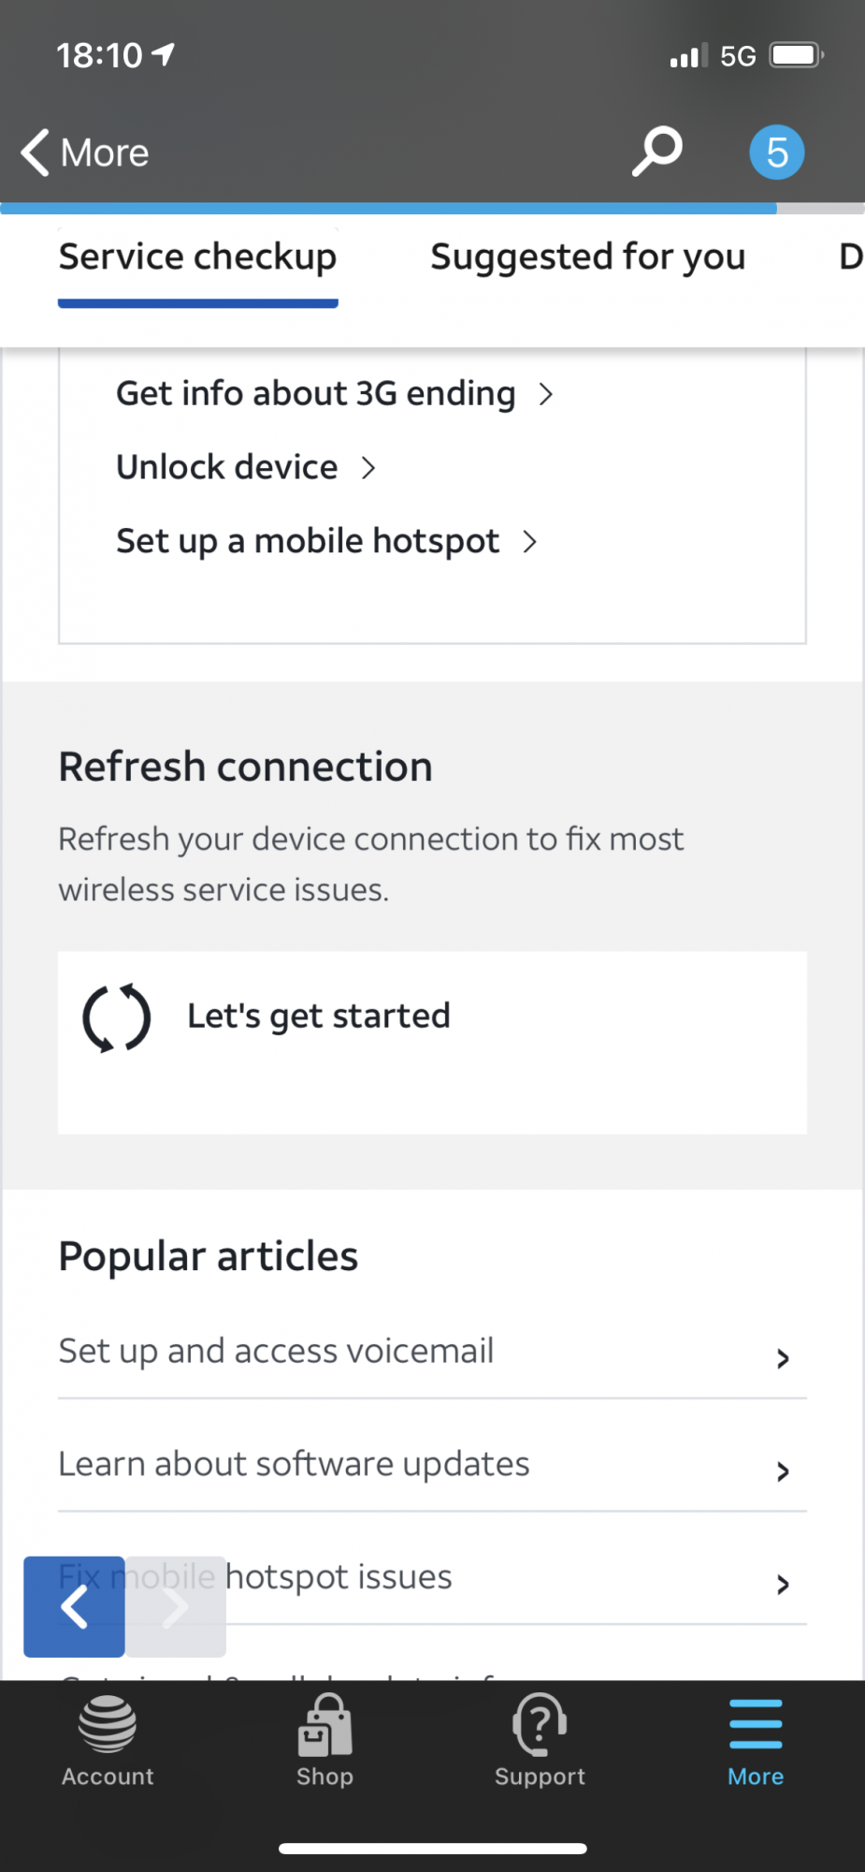Open the Unlock device link

coord(245,467)
